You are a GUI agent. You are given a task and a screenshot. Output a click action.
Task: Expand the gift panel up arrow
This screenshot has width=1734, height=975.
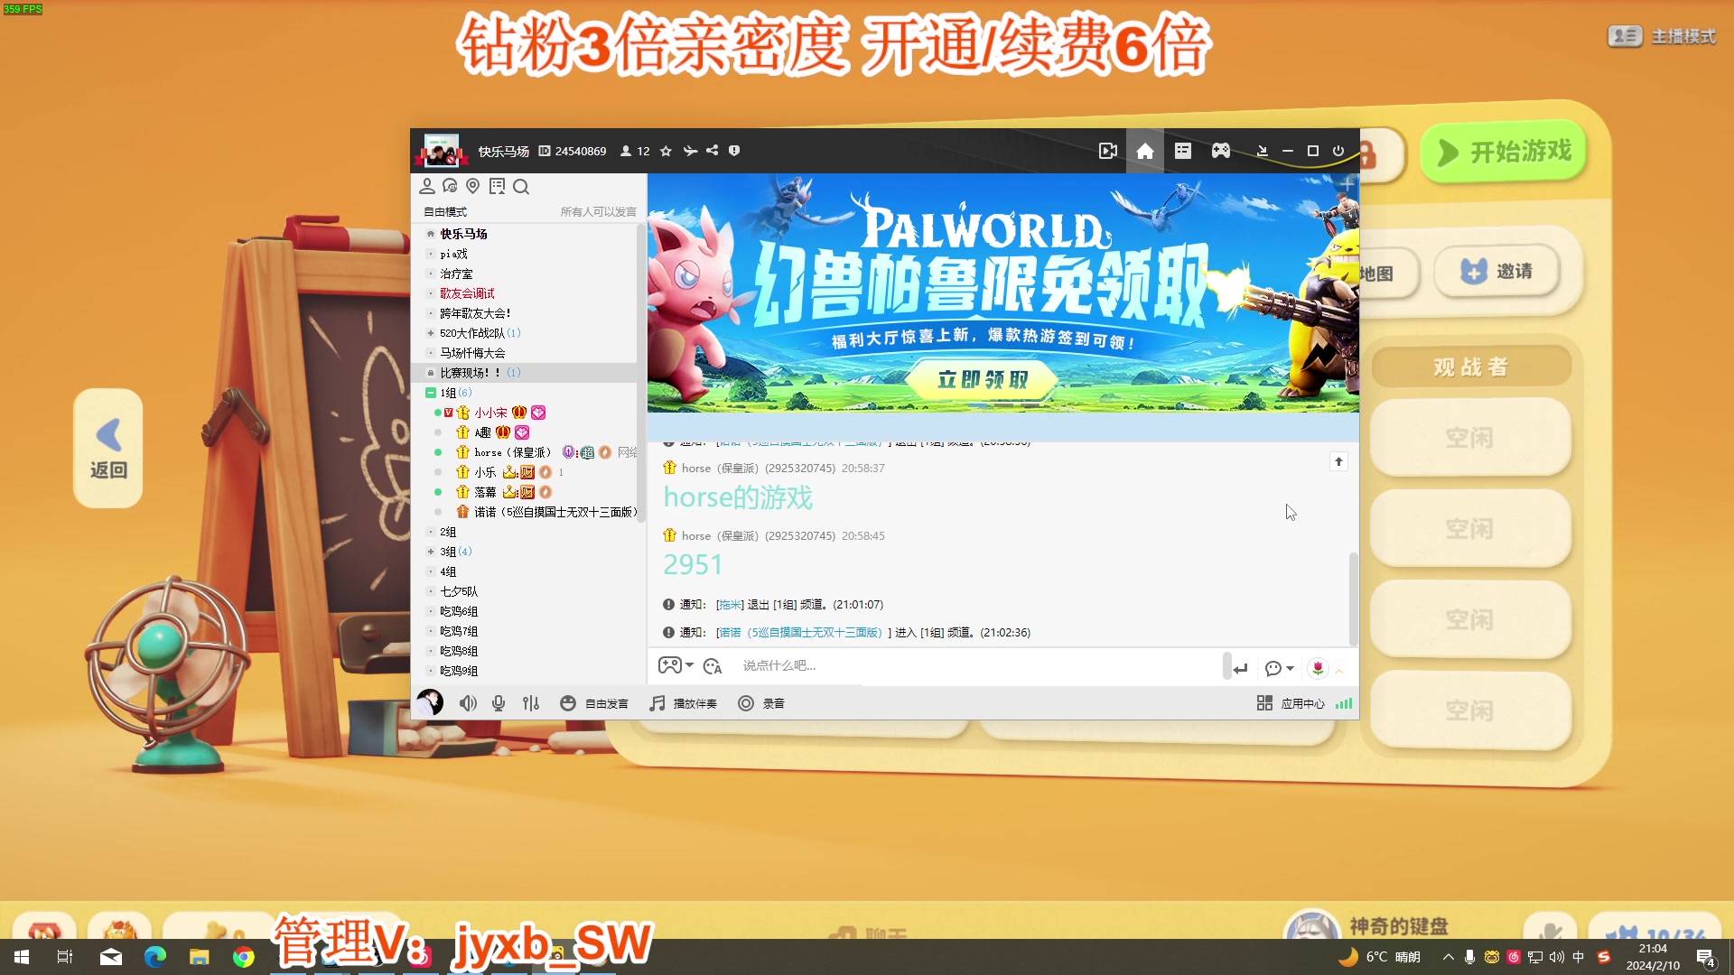click(x=1339, y=671)
